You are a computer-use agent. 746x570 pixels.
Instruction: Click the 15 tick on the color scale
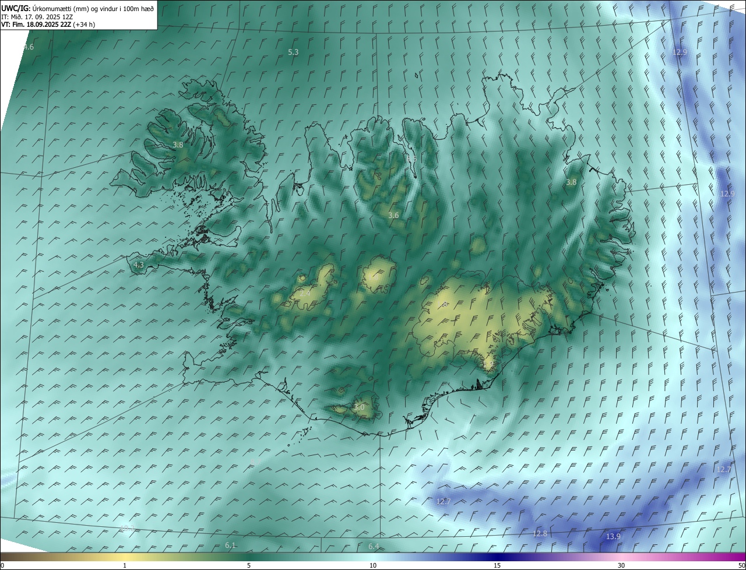click(497, 565)
